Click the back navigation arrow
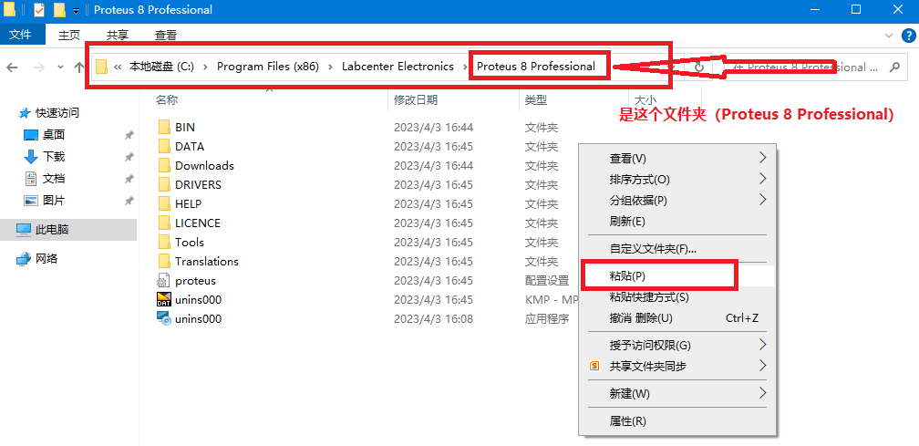 point(12,67)
